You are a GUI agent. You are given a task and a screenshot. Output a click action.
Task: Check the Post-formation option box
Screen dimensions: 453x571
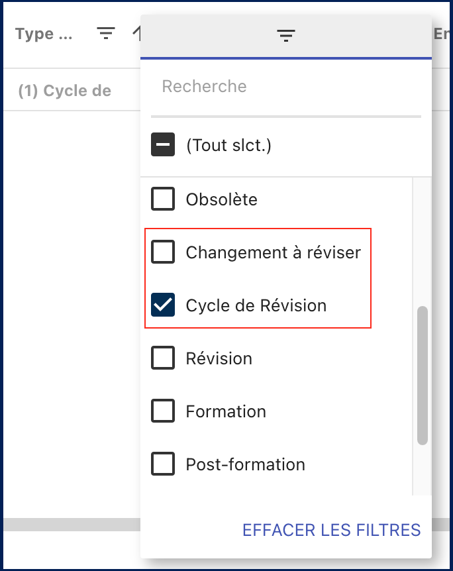click(x=163, y=464)
